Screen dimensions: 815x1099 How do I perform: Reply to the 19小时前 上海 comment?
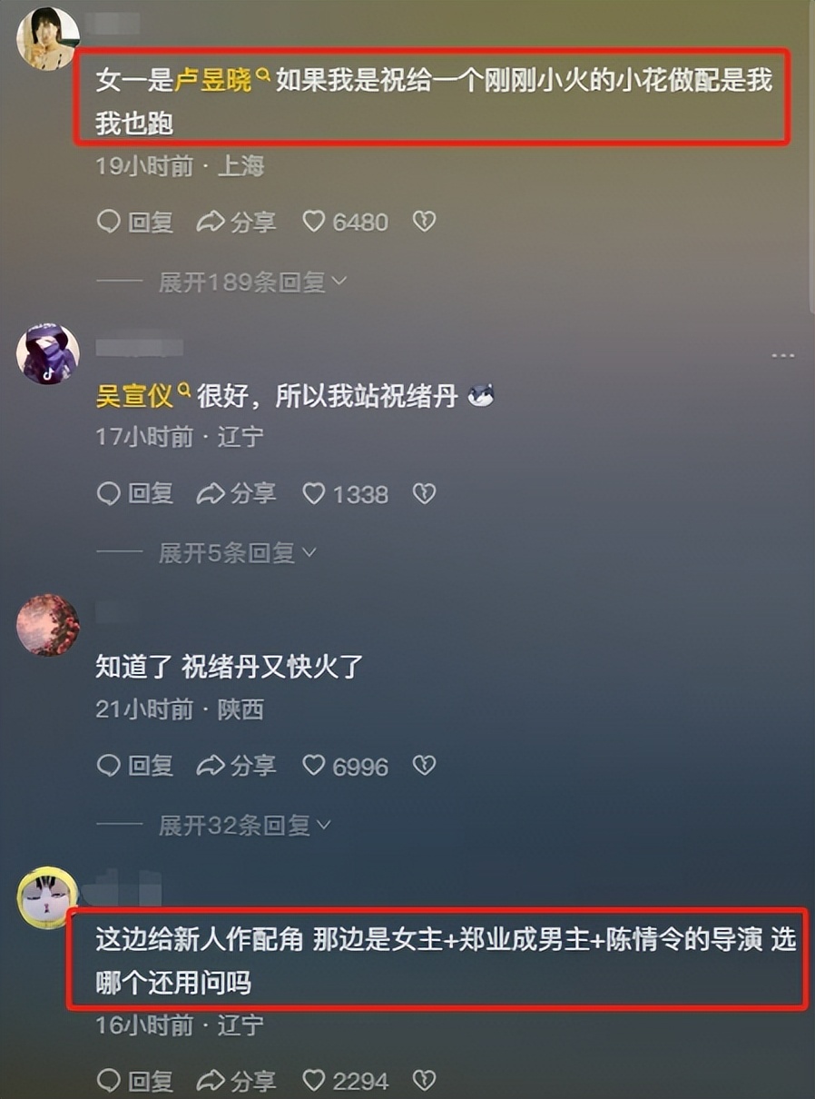(135, 222)
